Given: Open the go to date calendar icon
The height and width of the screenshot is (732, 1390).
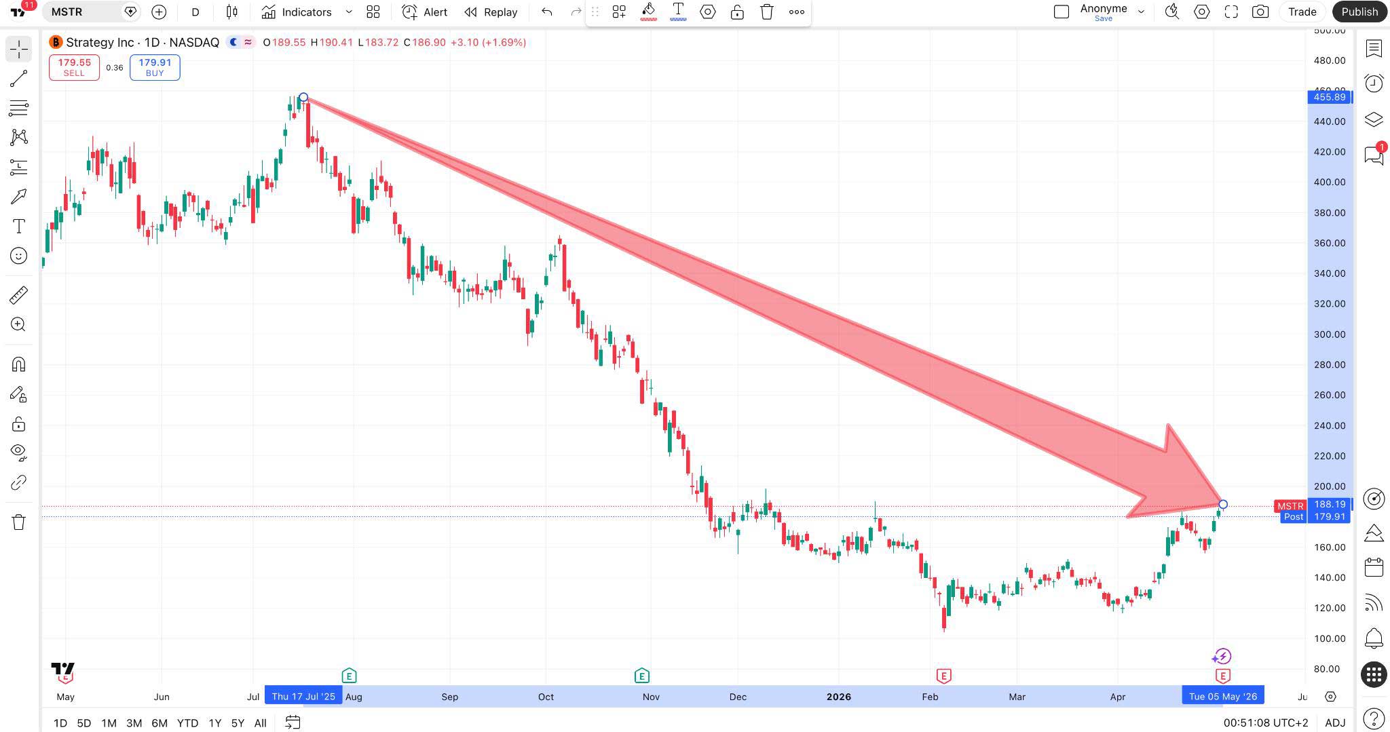Looking at the screenshot, I should tap(293, 723).
